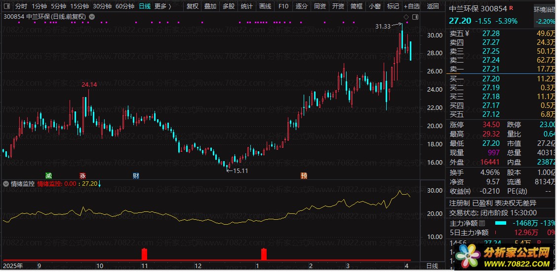Screen dimensions: 558x272
Task: Switch to 15分钟 period
Action: (80, 6)
